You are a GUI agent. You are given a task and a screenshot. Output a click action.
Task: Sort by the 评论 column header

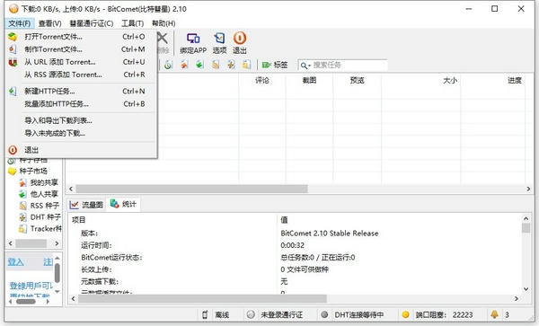click(262, 81)
